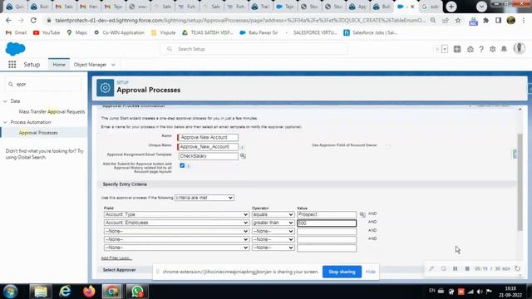The height and width of the screenshot is (299, 532).
Task: Open the notifications bell
Action: (x=504, y=49)
